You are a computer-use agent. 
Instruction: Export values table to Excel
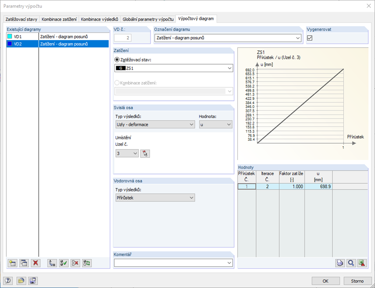point(362,263)
